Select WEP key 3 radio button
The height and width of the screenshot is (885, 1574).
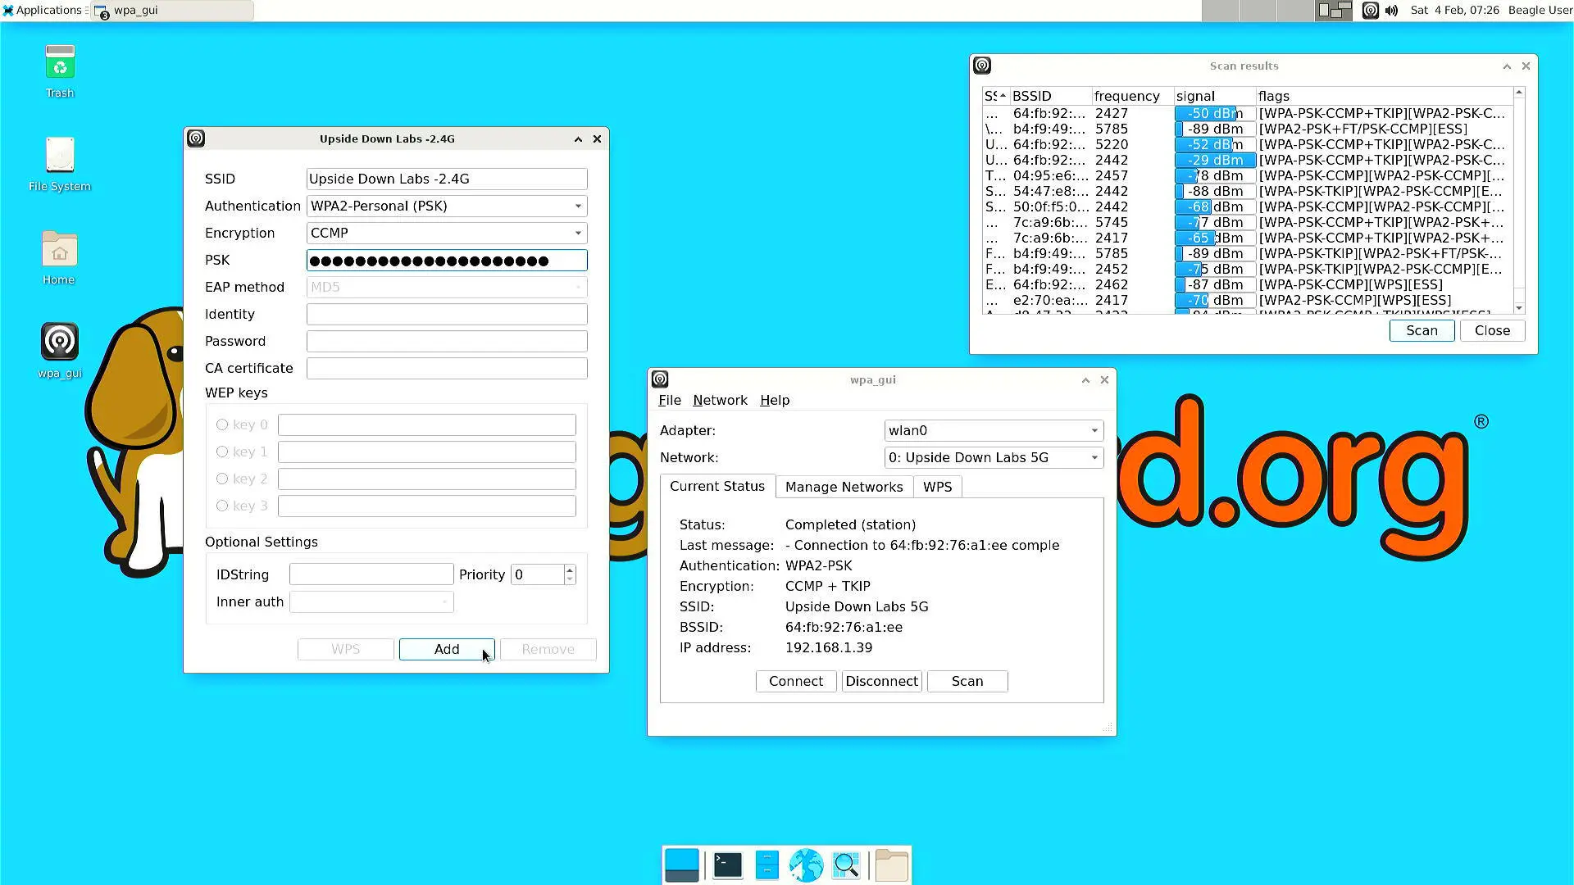point(221,506)
